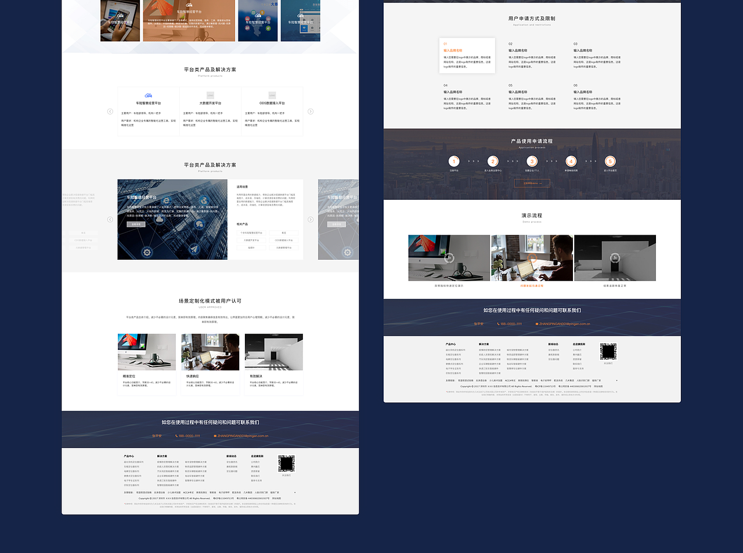Click 公司简介 link in left page footer
The width and height of the screenshot is (743, 553).
pos(255,462)
